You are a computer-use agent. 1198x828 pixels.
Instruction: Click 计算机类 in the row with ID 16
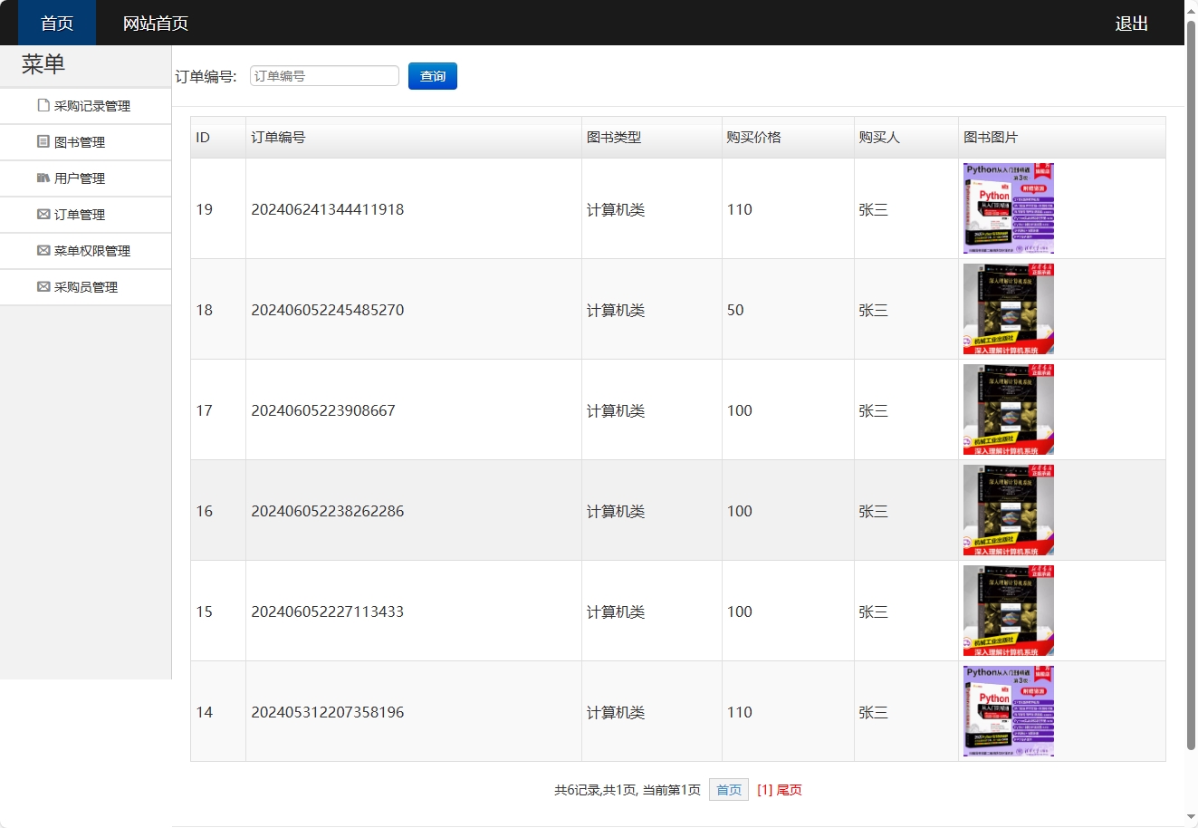pyautogui.click(x=616, y=511)
